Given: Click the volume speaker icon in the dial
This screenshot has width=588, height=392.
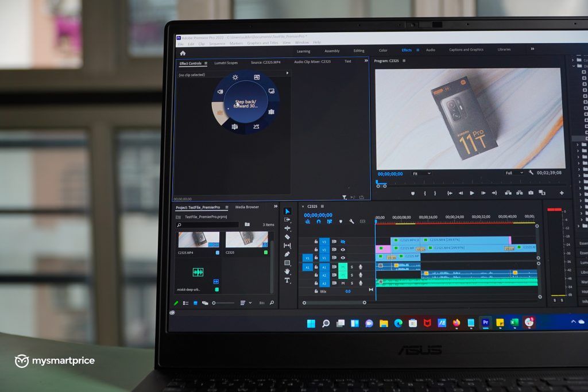Looking at the screenshot, I should [x=220, y=91].
